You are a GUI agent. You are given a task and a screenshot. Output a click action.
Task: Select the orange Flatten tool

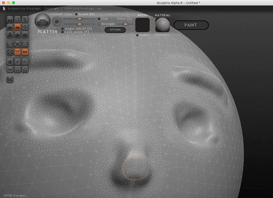pyautogui.click(x=17, y=27)
